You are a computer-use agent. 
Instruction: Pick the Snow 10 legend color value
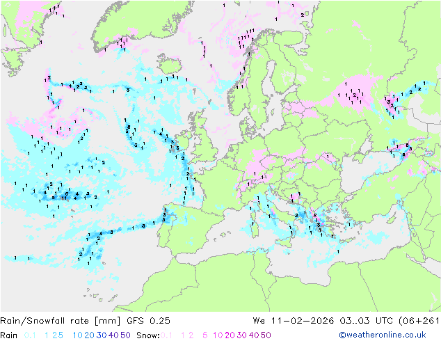point(218,335)
